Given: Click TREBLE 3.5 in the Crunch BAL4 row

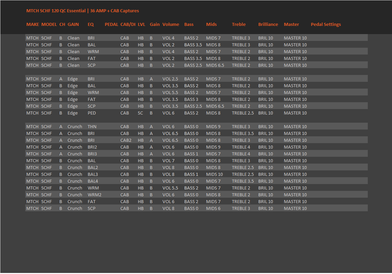Looking at the screenshot, I should tap(243, 181).
